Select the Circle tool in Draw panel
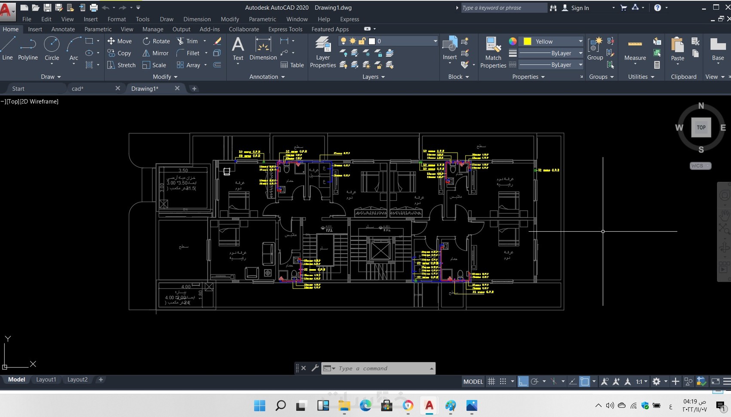731x417 pixels. (x=52, y=48)
